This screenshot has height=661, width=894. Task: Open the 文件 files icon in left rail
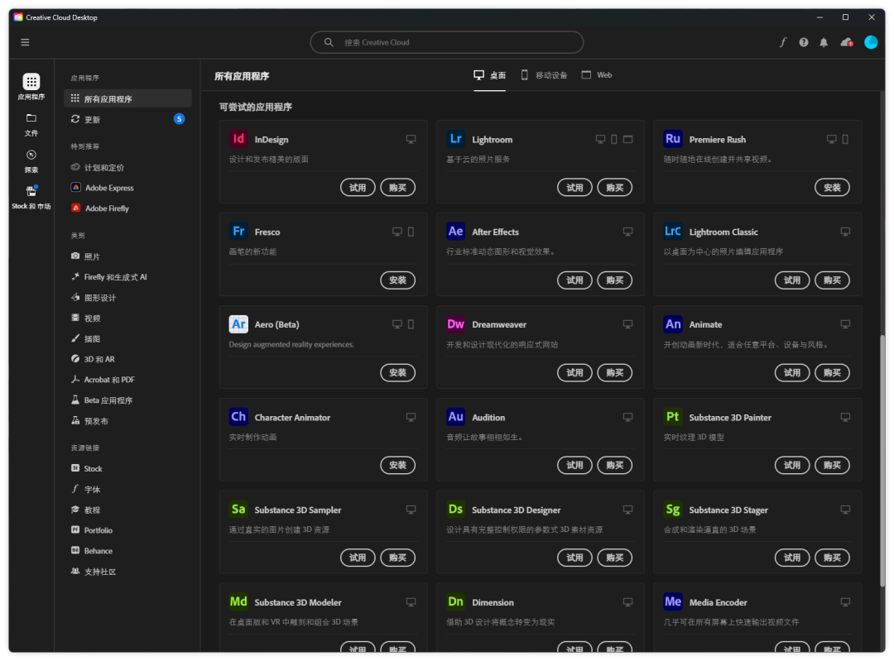tap(31, 118)
